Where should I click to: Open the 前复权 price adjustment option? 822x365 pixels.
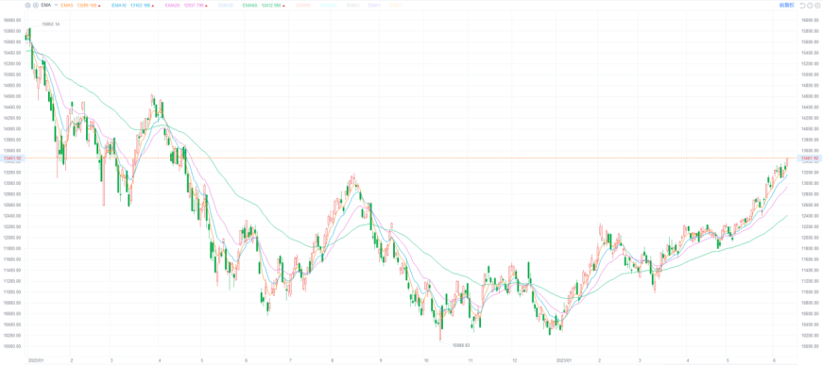click(x=787, y=6)
